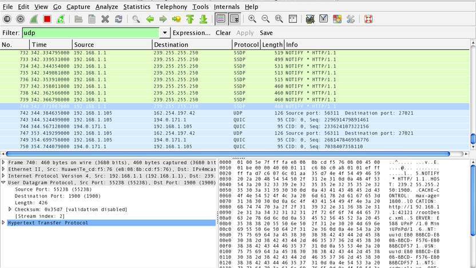
Task: Expand the Frame 740 tree node
Action: point(3,163)
